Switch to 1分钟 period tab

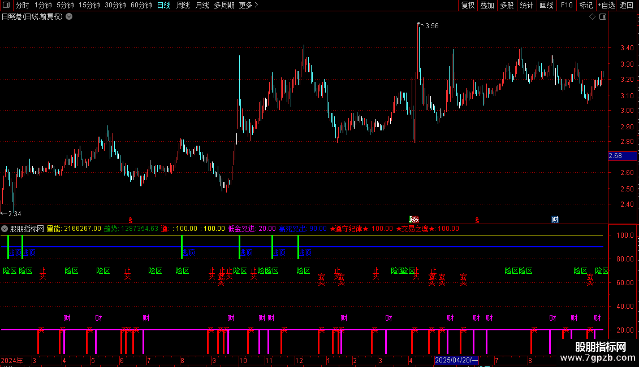tap(43, 5)
